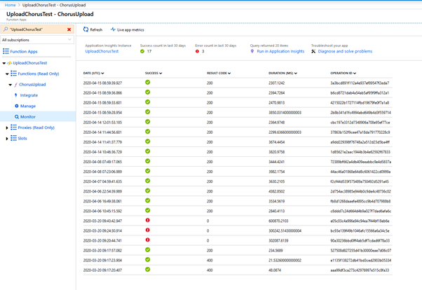Sort by OPERATION ID column header
The height and width of the screenshot is (290, 422).
click(343, 73)
